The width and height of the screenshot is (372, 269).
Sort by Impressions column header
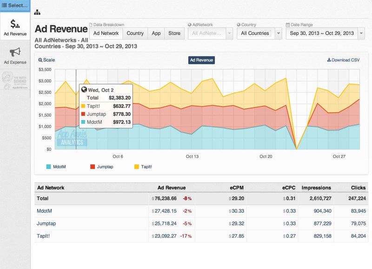[x=316, y=188]
